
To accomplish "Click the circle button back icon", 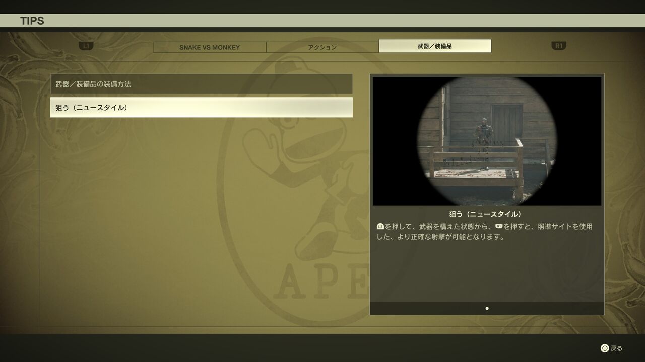I will pos(605,348).
